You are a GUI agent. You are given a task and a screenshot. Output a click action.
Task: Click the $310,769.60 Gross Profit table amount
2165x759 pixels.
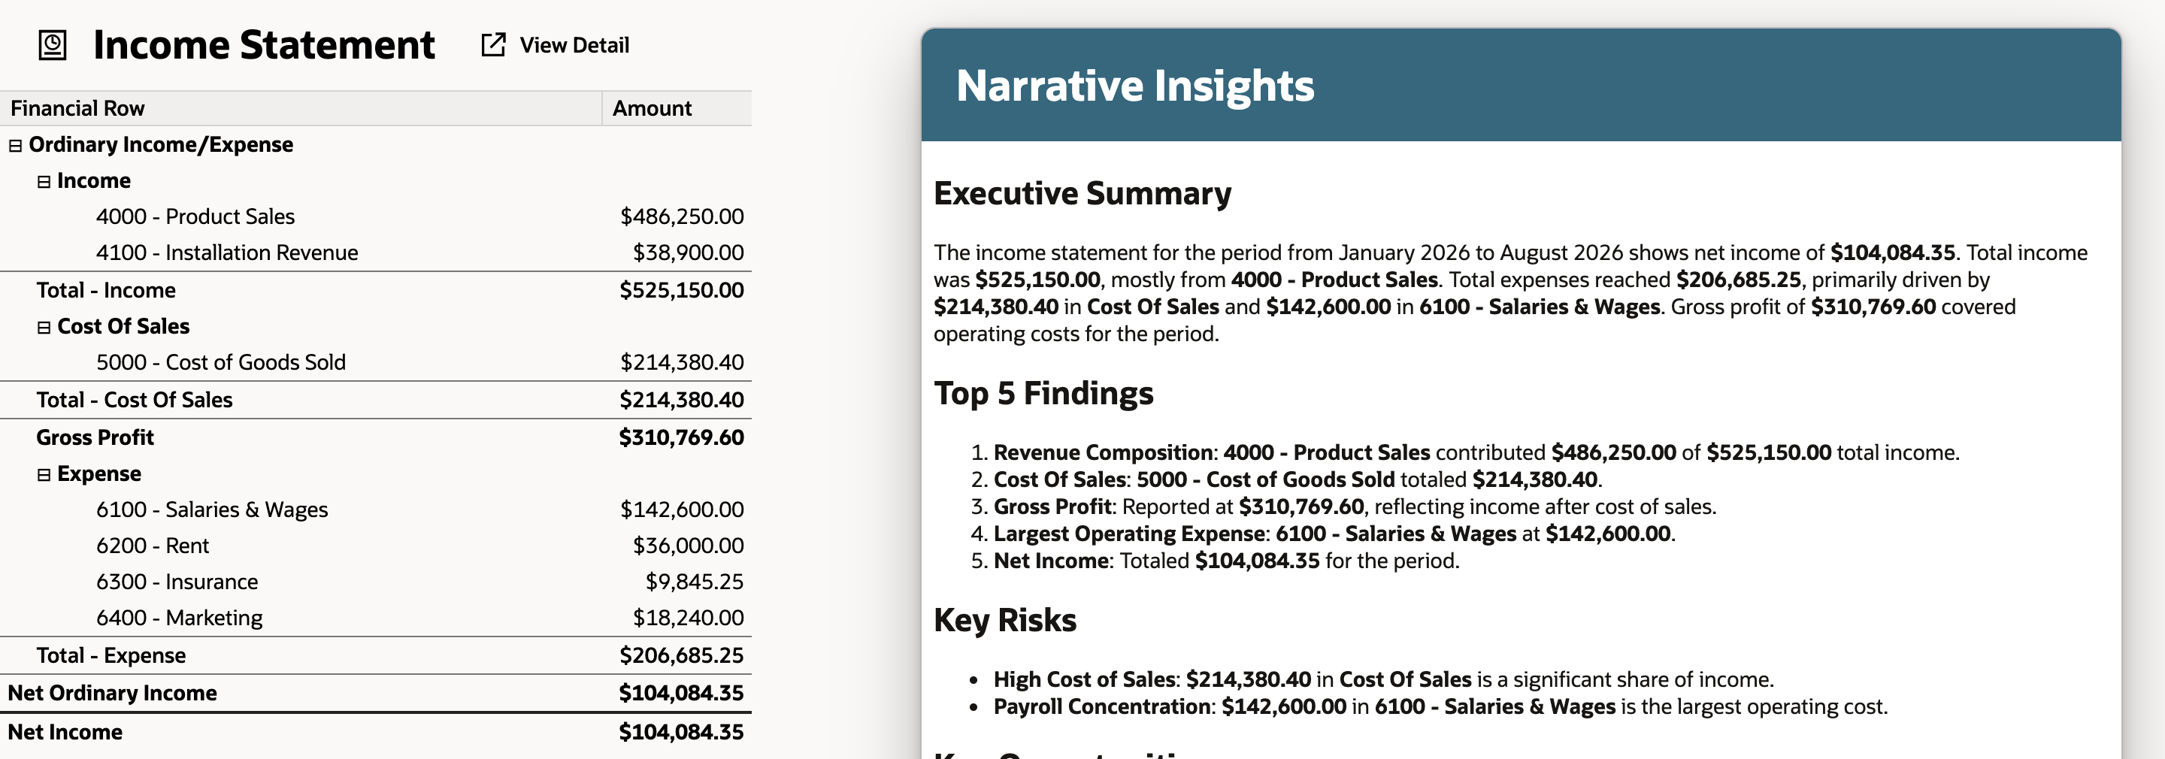point(682,438)
